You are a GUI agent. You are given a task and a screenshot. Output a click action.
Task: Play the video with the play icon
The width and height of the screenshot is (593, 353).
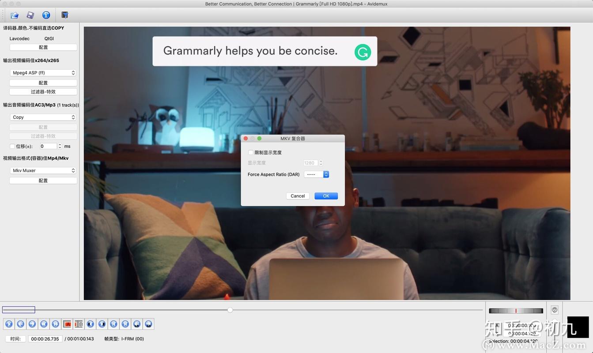point(9,324)
